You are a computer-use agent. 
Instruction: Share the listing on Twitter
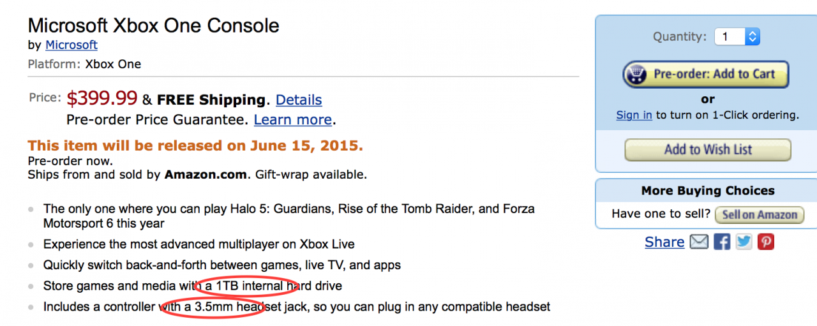744,242
